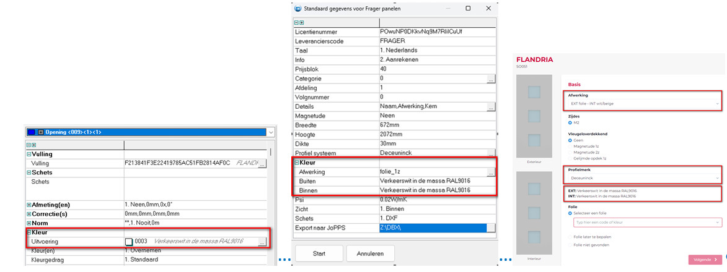This screenshot has width=727, height=272.
Task: Click Kleurgedrag value 1. Standaard
Action: tap(196, 260)
